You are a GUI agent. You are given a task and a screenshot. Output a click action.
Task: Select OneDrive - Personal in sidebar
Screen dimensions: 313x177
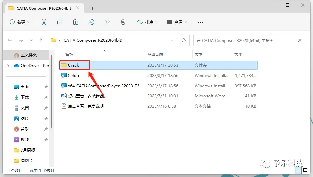(x=31, y=66)
